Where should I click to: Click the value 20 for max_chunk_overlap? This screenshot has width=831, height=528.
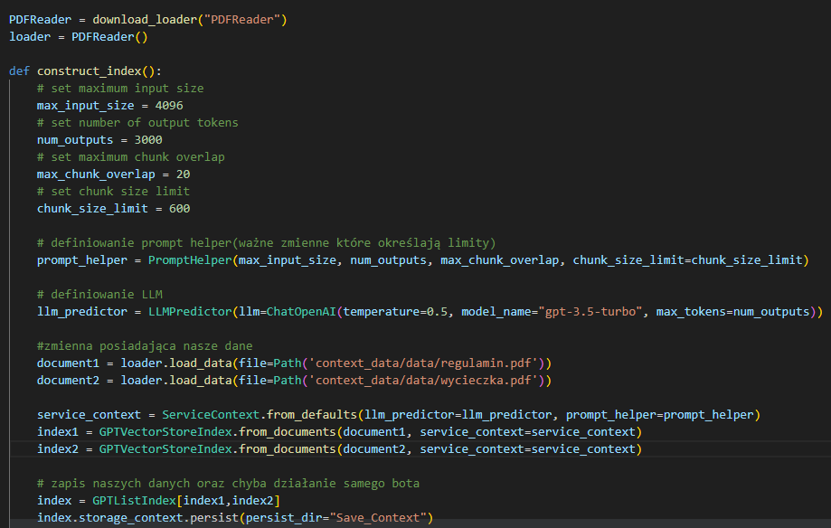coord(184,174)
